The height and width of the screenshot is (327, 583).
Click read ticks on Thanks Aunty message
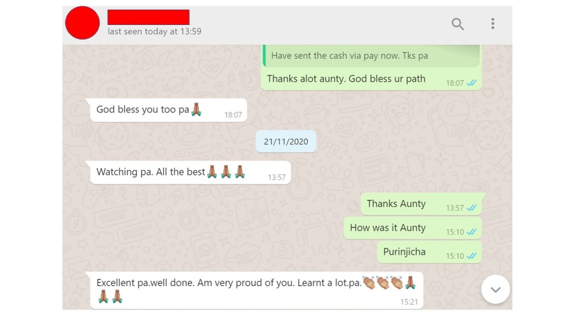pos(471,208)
